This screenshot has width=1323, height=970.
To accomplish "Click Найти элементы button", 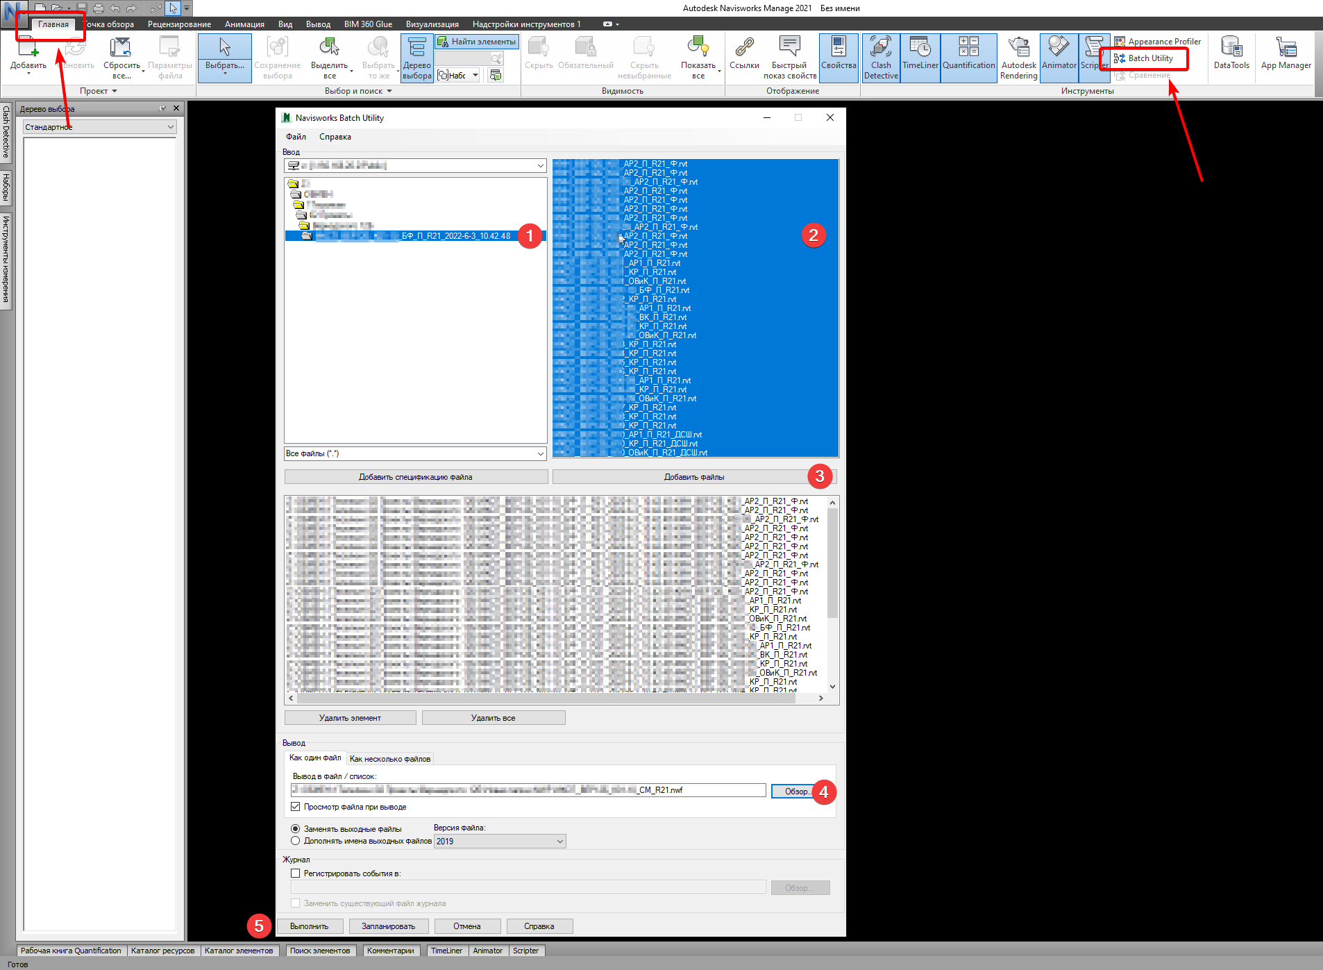I will [477, 42].
